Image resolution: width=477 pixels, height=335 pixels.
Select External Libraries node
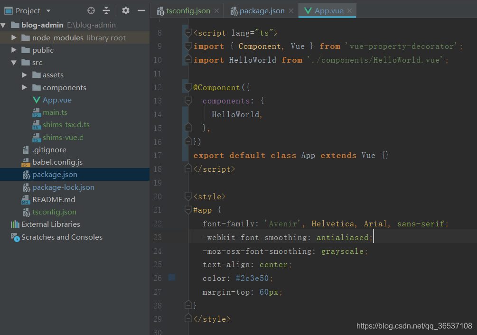pyautogui.click(x=51, y=224)
